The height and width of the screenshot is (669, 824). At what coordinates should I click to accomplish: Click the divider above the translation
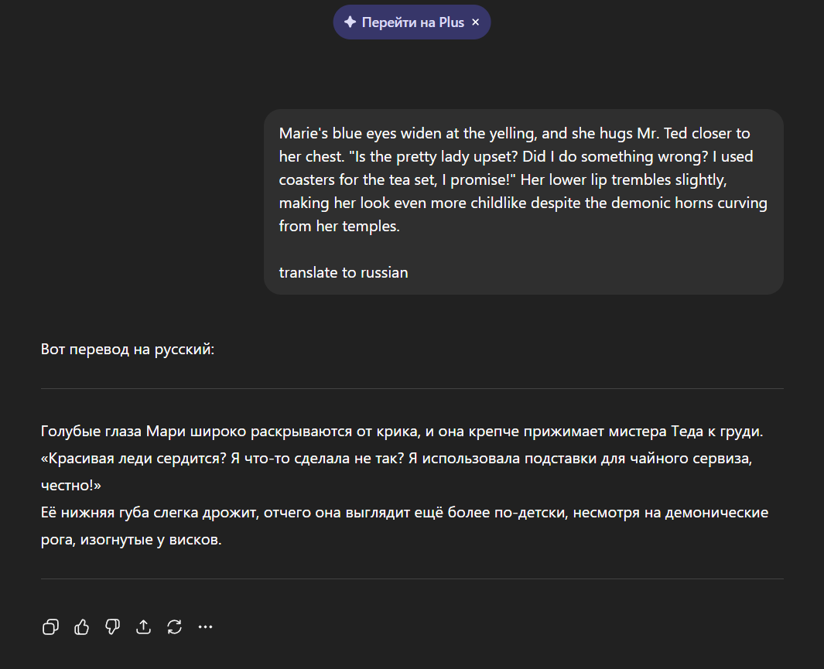[412, 388]
